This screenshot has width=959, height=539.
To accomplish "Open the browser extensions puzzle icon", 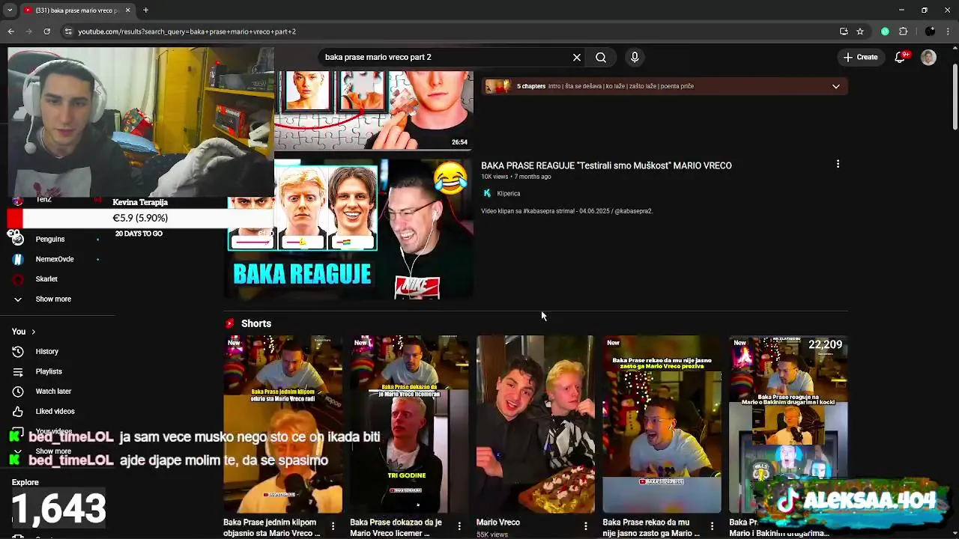I will point(903,31).
